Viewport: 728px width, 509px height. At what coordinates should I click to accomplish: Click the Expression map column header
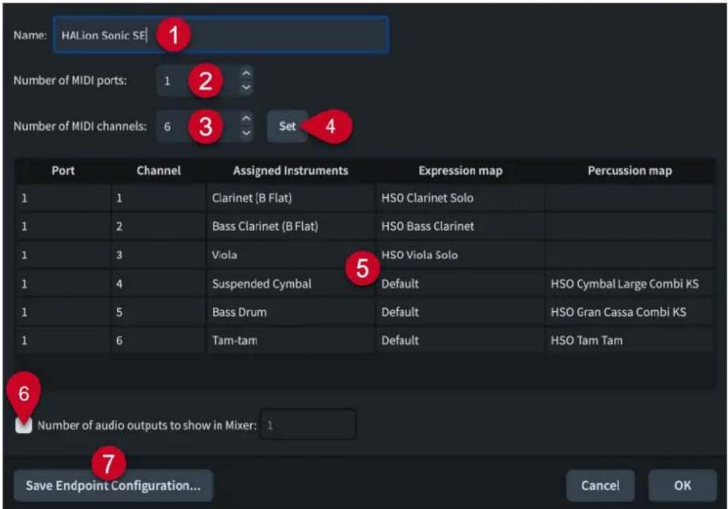(460, 171)
